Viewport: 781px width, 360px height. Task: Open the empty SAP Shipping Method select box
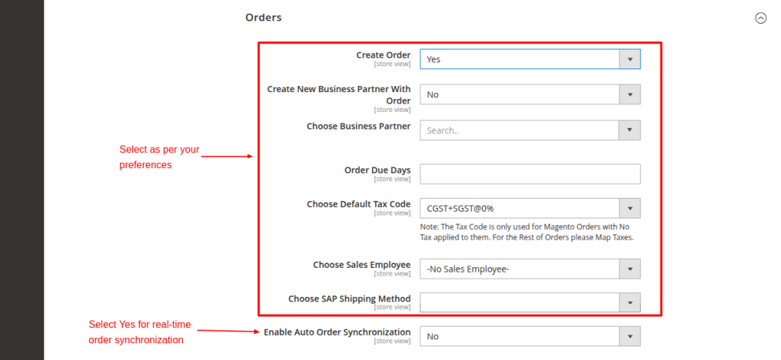coord(519,303)
